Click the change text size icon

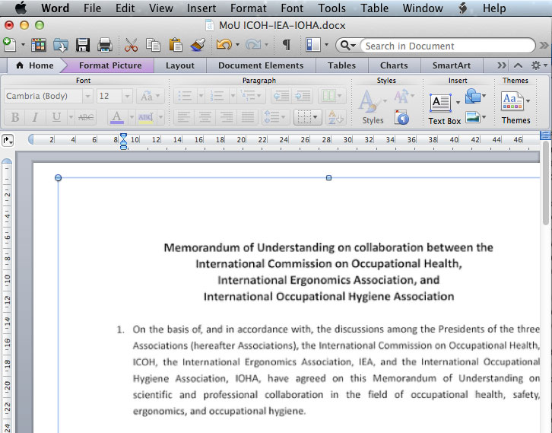point(401,96)
